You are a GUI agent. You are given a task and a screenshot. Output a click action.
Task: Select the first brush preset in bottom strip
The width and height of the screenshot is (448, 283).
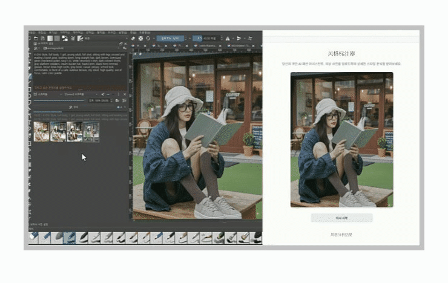34,238
